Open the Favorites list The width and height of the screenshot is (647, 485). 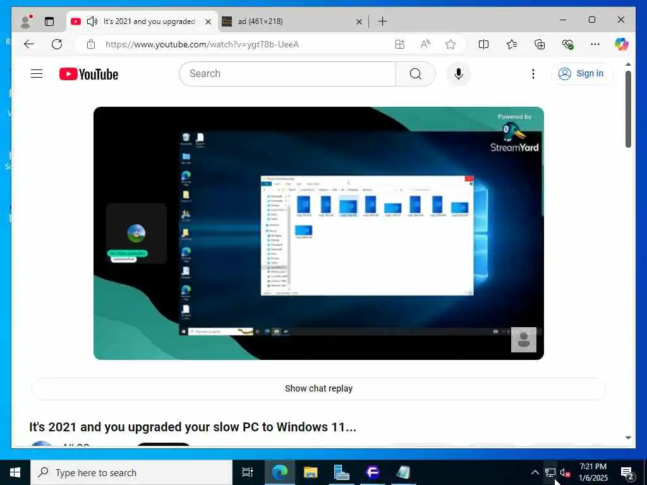pos(512,44)
